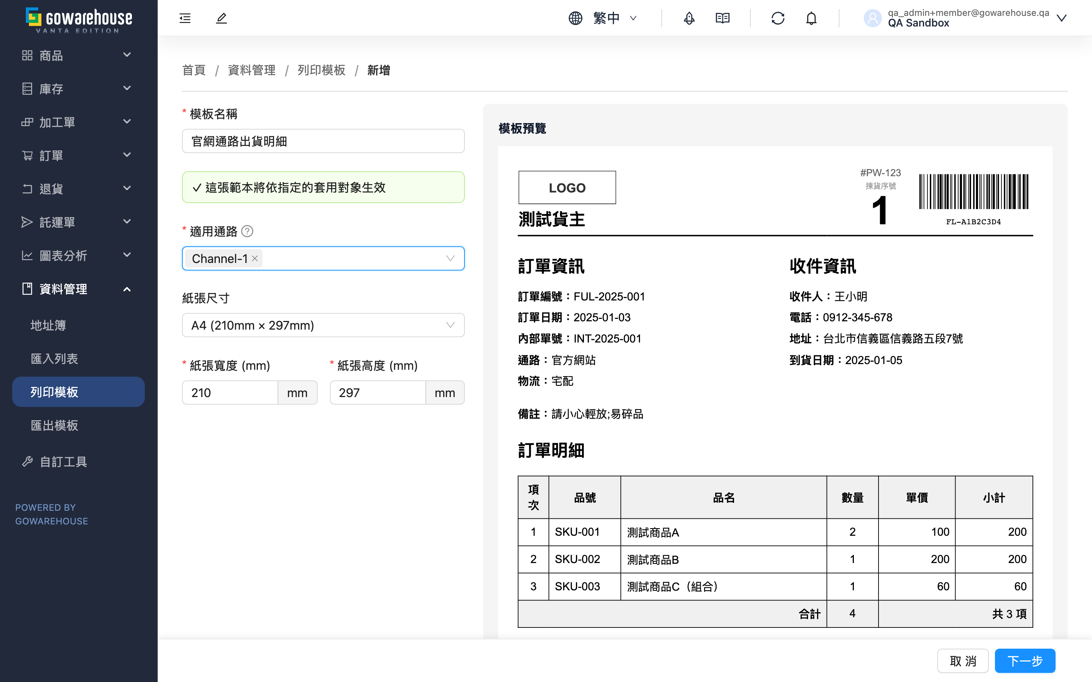Click the 取消 button
Image resolution: width=1092 pixels, height=682 pixels.
[963, 661]
